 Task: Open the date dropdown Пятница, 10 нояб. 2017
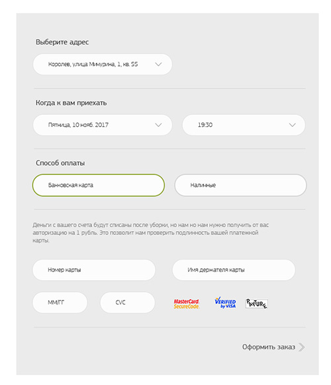[x=103, y=125]
